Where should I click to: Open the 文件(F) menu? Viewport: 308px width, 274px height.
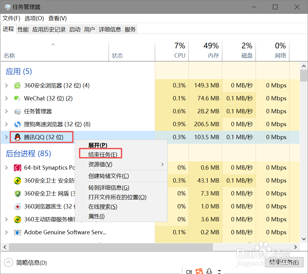11,18
